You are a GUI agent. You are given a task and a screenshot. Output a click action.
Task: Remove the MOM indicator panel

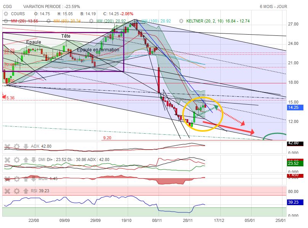(x=7, y=179)
